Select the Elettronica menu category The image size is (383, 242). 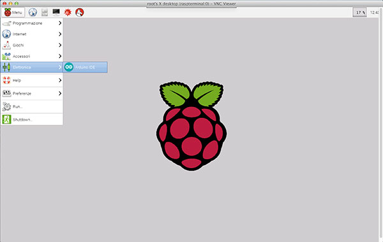point(32,67)
